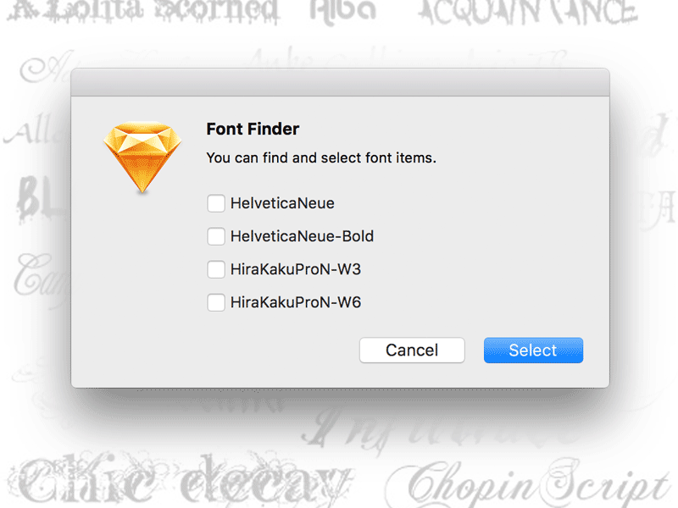Click the empty dialog title bar
The width and height of the screenshot is (678, 508).
click(x=341, y=82)
